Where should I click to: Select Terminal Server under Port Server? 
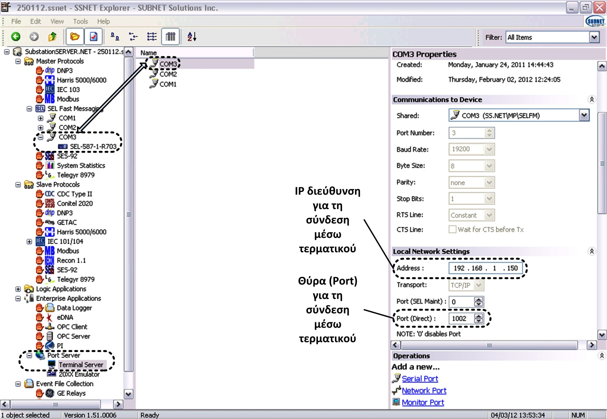(x=81, y=365)
